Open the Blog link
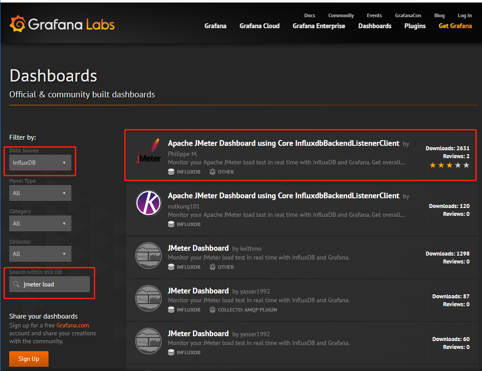The height and width of the screenshot is (371, 482). pos(439,15)
